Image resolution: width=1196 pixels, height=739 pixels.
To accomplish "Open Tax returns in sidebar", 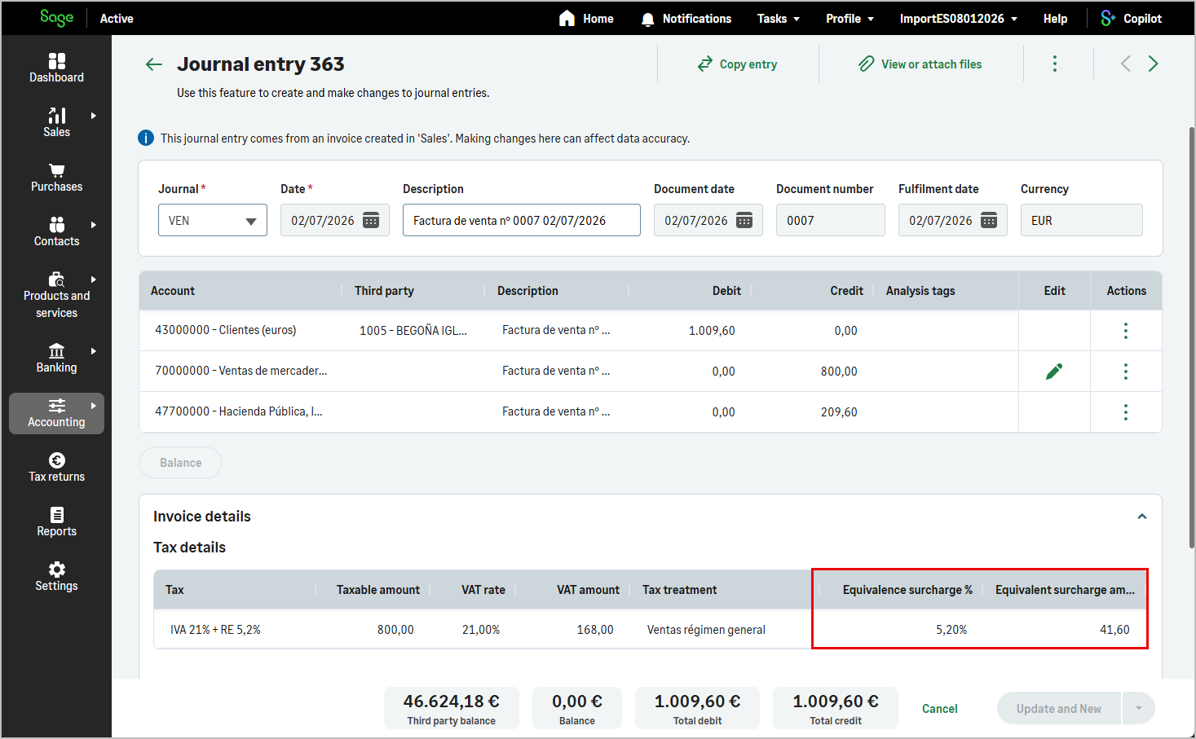I will pos(56,468).
